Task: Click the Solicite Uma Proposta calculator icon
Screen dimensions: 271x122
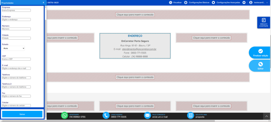Action: point(191,116)
